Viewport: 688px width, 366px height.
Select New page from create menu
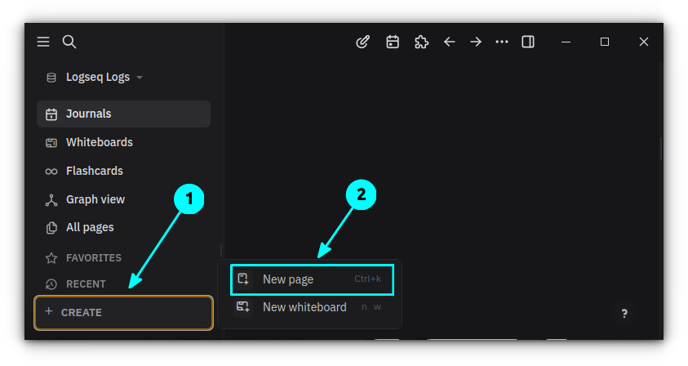pos(311,279)
